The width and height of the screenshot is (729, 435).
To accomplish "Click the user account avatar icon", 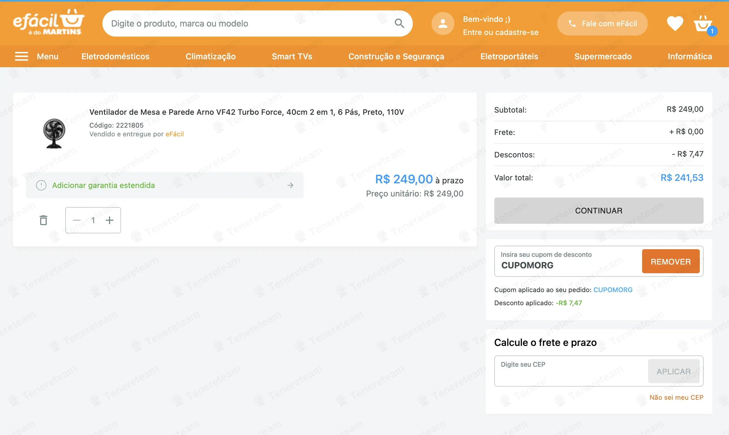I will click(x=443, y=23).
